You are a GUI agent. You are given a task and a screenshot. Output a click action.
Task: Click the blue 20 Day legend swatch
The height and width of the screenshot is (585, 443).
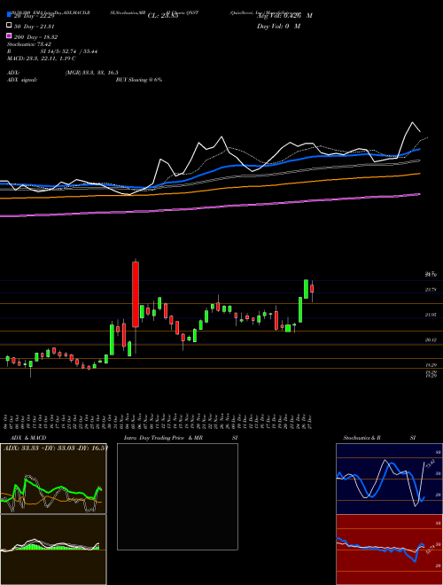pyautogui.click(x=10, y=15)
